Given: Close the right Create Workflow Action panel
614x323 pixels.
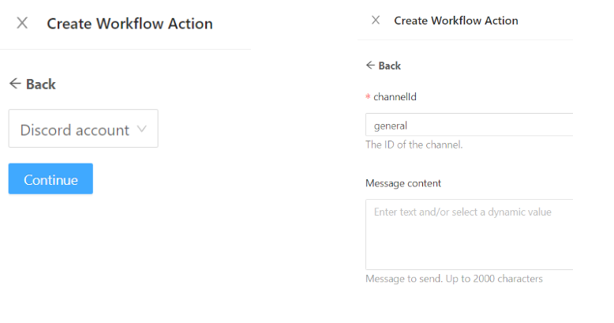Looking at the screenshot, I should (x=376, y=21).
